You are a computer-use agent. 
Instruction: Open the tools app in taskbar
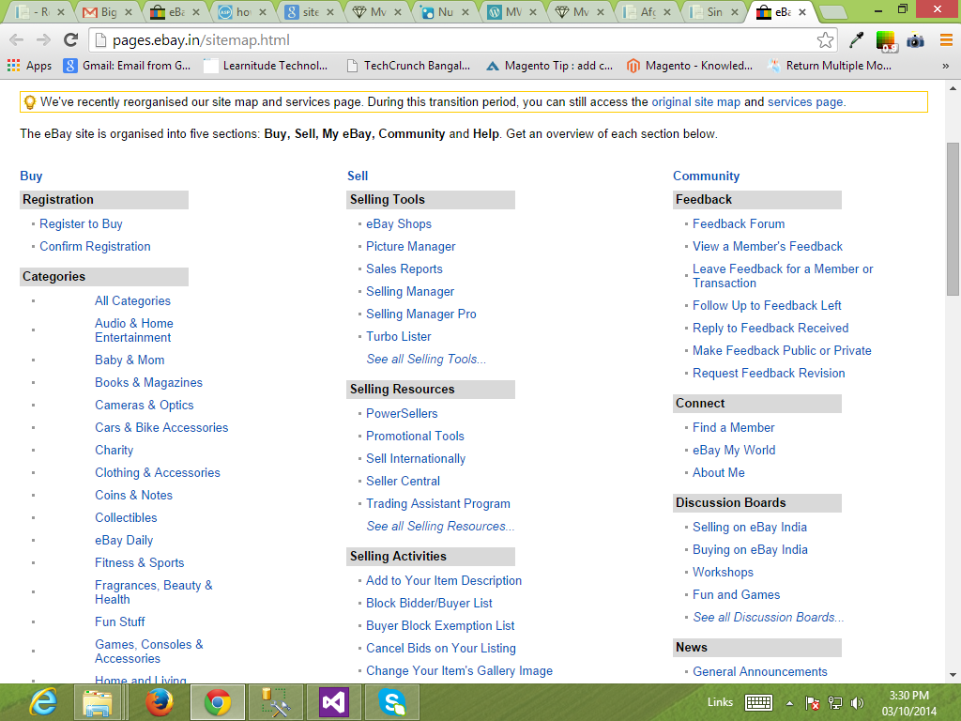pyautogui.click(x=275, y=702)
